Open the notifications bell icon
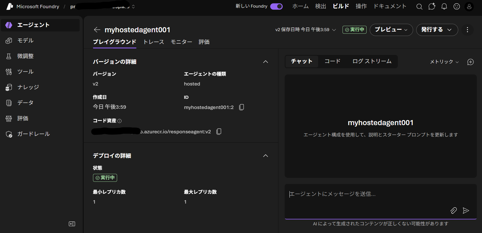The image size is (482, 233). click(444, 7)
